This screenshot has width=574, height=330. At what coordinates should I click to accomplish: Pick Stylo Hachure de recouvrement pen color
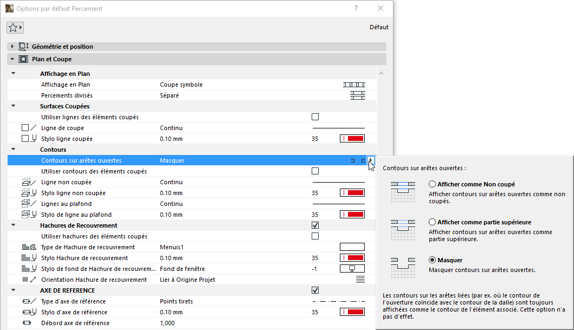[352, 258]
